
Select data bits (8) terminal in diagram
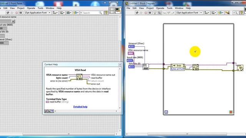tap(131, 67)
